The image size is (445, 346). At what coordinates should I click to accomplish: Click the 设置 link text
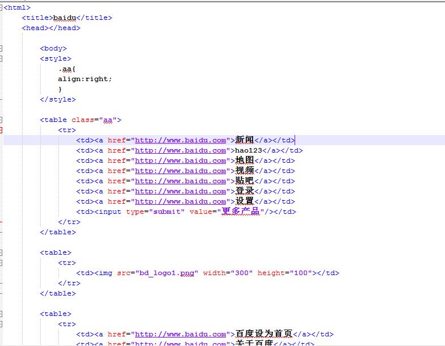[x=245, y=201]
